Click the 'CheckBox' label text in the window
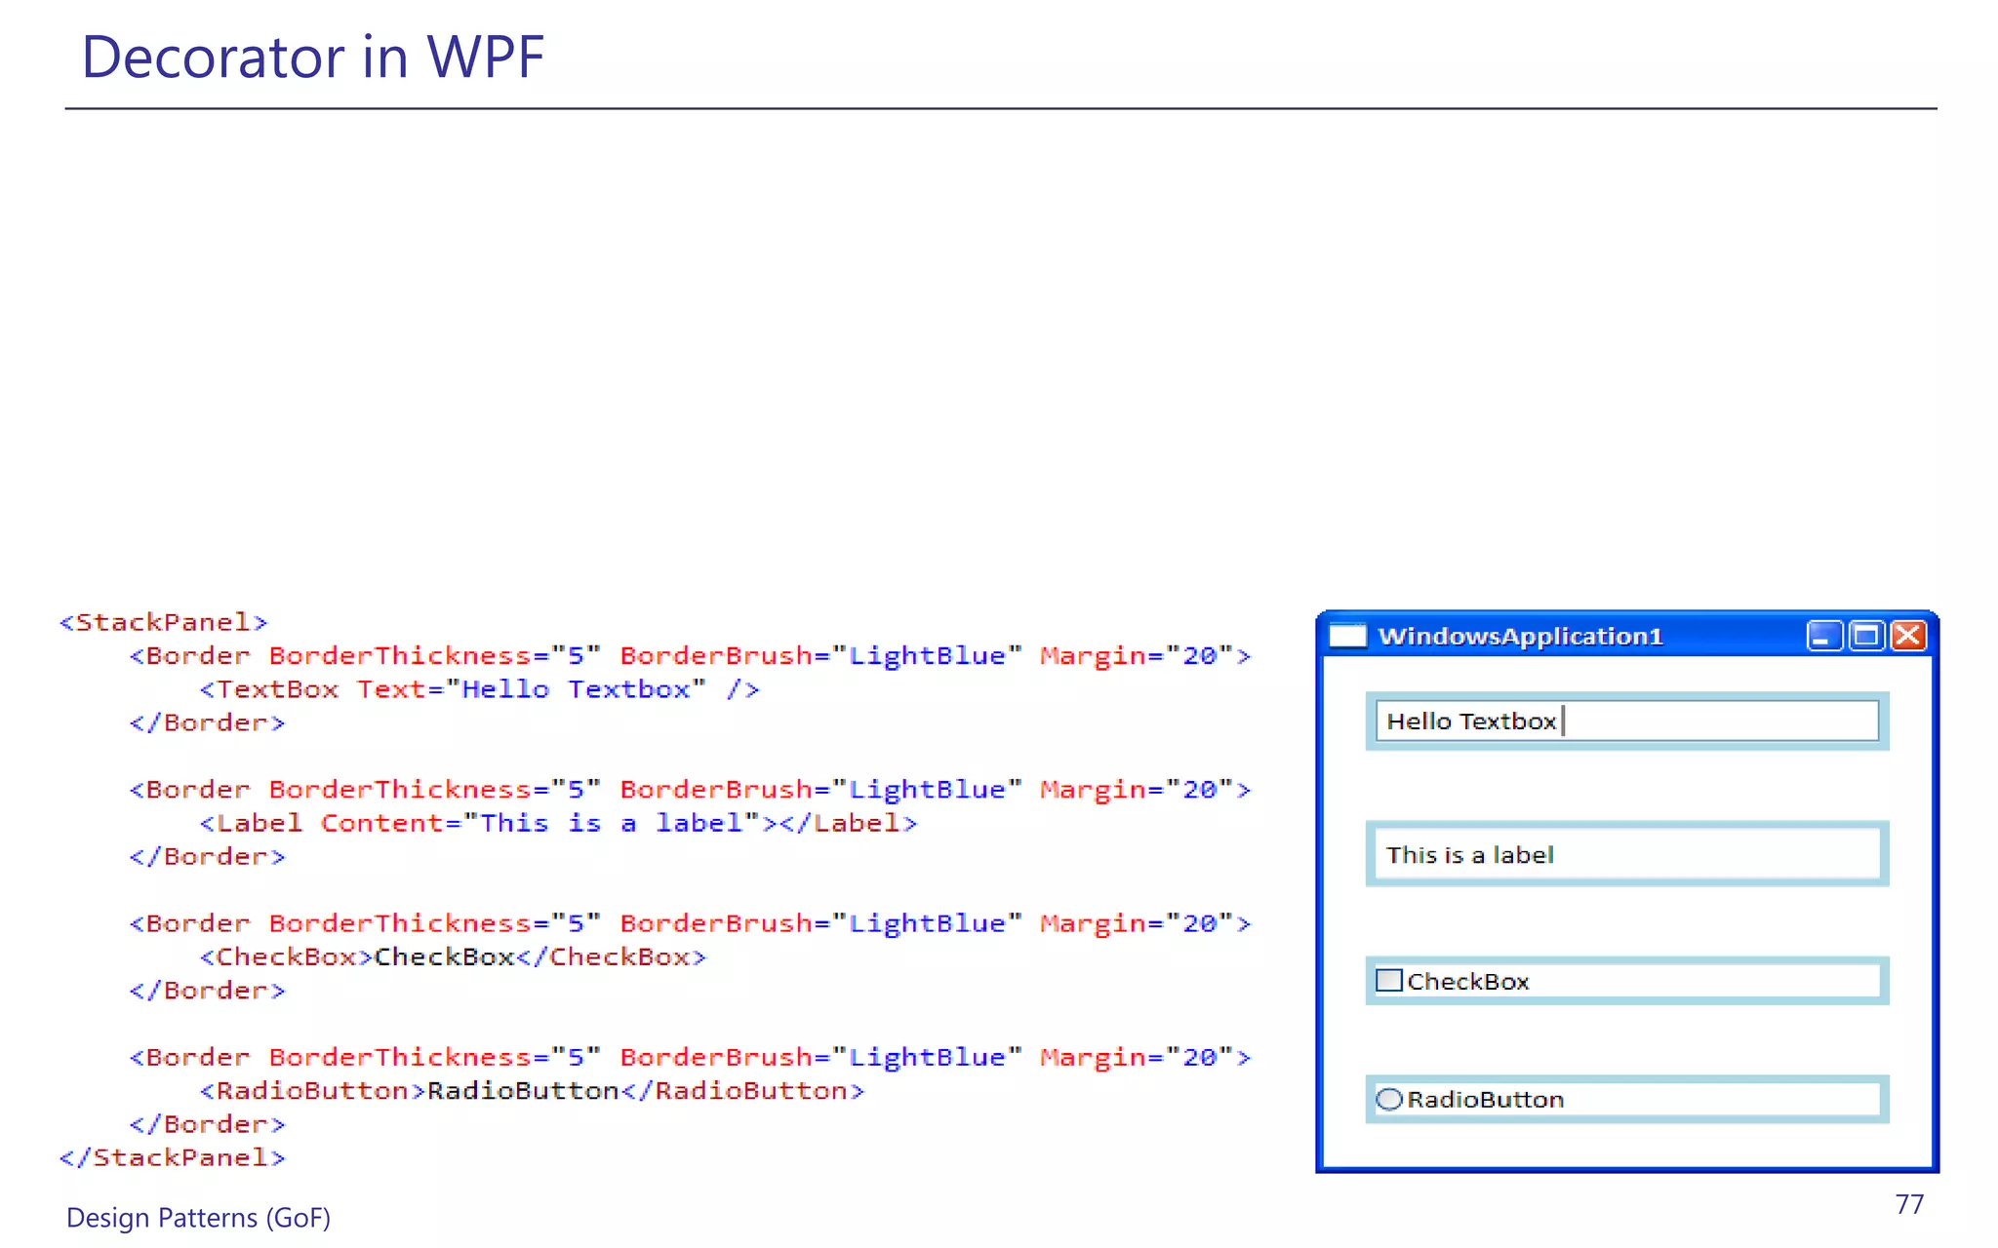The width and height of the screenshot is (1998, 1248). 1467,982
